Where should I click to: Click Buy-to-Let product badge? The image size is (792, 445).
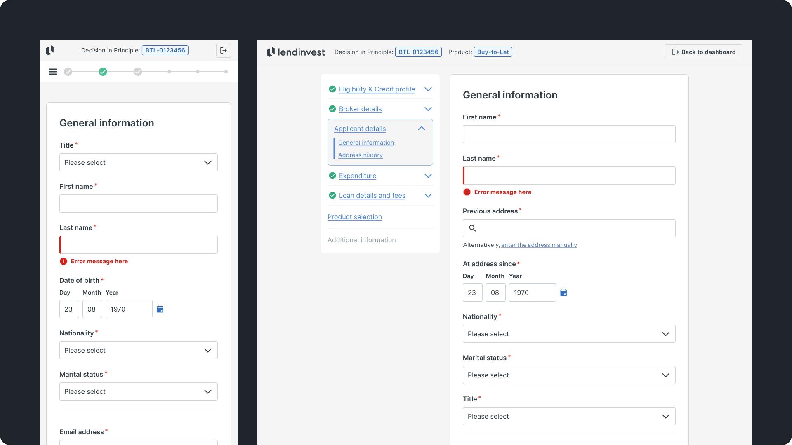pyautogui.click(x=493, y=52)
